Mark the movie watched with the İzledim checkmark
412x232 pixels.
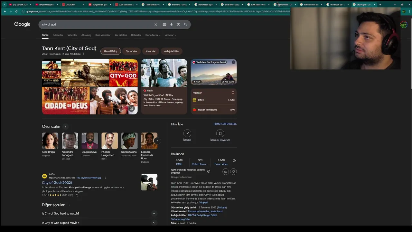(x=187, y=133)
